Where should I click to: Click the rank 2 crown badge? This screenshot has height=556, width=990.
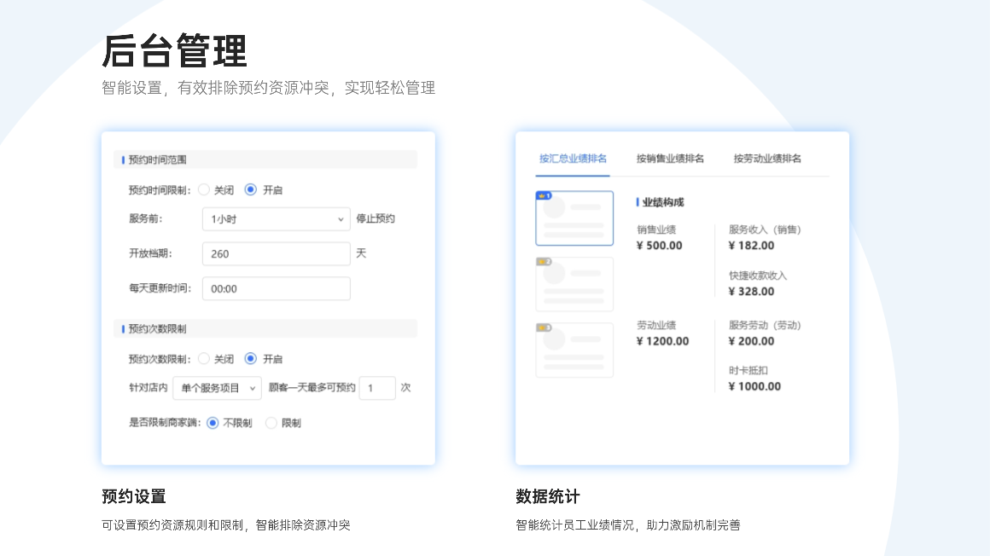(x=544, y=261)
